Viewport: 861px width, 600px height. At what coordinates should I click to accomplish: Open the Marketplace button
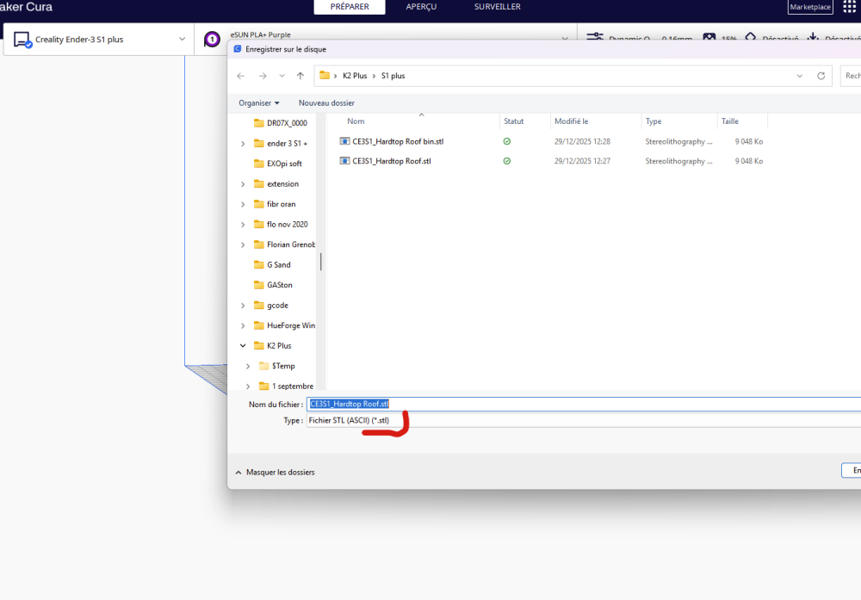(810, 7)
